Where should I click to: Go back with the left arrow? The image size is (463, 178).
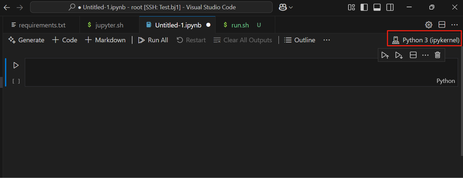(7, 7)
